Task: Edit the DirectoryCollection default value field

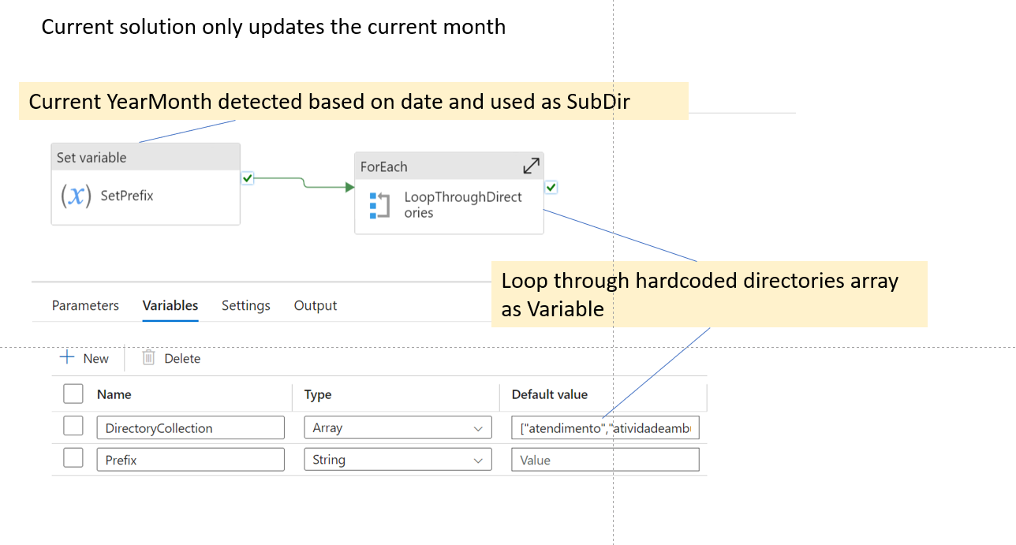Action: pos(604,427)
